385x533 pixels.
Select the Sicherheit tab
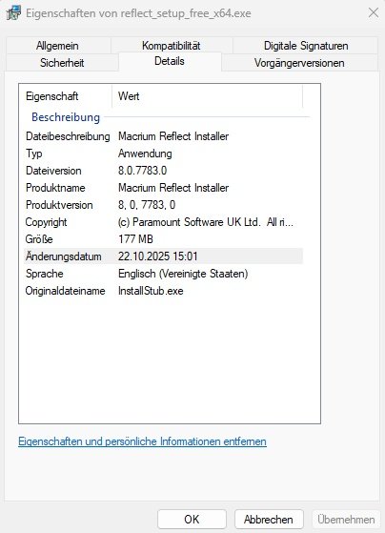coord(62,63)
